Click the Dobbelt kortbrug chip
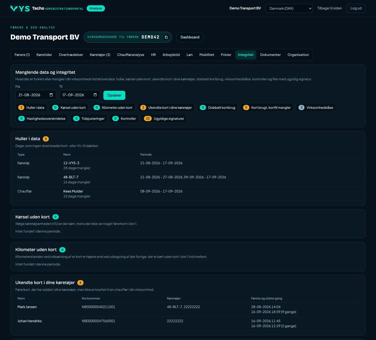This screenshot has height=340, width=376. (218, 108)
